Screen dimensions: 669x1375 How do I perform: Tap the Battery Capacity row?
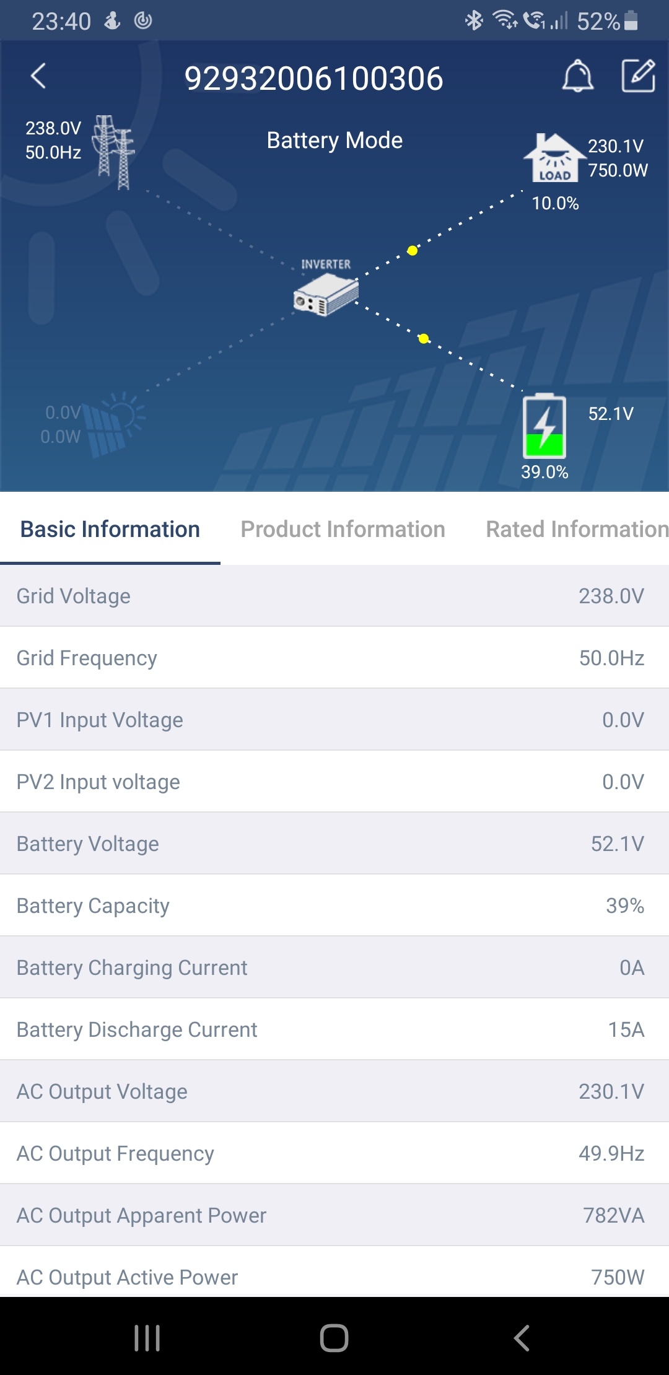click(334, 906)
